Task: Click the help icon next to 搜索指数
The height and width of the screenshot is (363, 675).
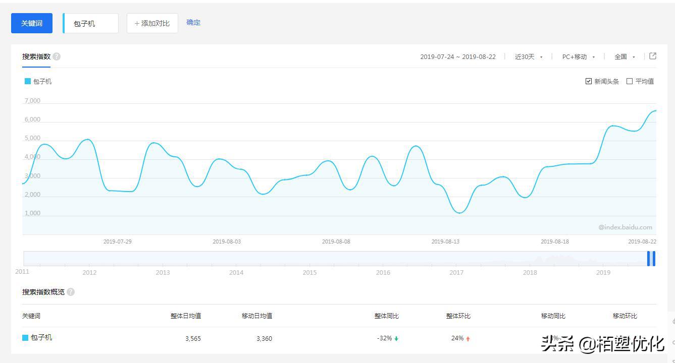Action: click(x=57, y=56)
